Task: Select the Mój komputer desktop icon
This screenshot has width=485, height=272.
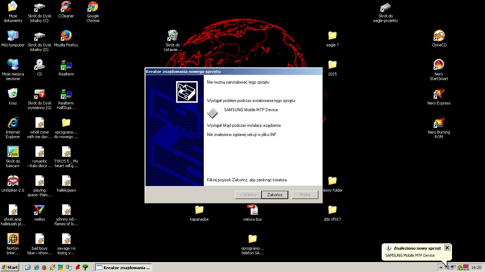Action: click(x=13, y=39)
